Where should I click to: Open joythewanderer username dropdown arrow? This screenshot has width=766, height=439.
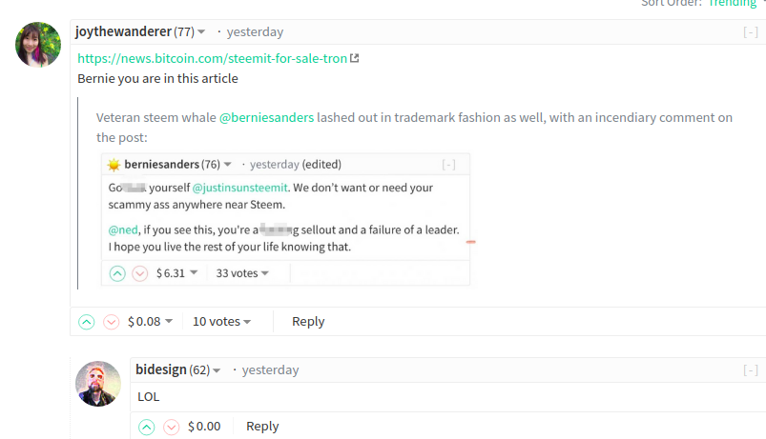[201, 32]
